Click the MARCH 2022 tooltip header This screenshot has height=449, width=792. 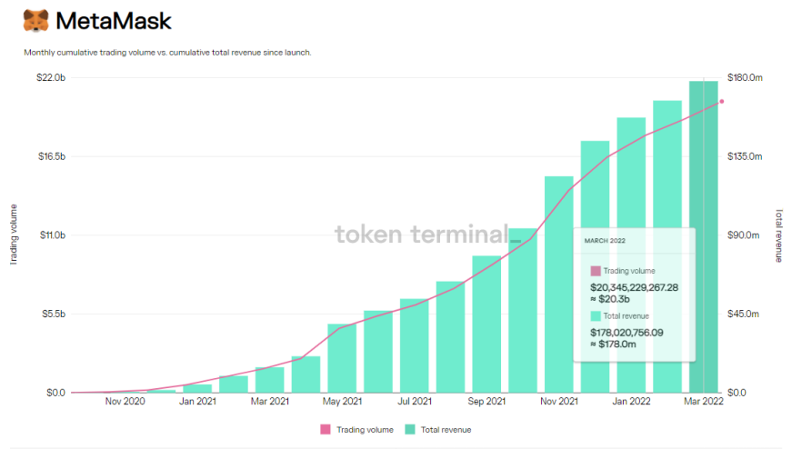click(605, 241)
